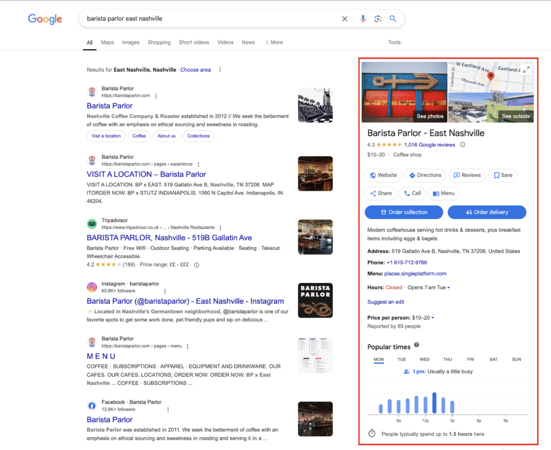551x450 pixels.
Task: Click the See photos thumbnail
Action: coord(404,92)
